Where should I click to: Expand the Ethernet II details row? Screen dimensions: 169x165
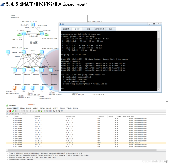pyautogui.click(x=49, y=155)
